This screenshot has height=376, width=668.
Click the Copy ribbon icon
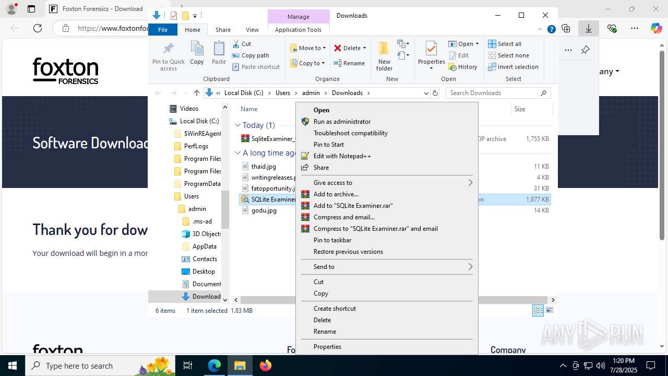click(x=197, y=53)
